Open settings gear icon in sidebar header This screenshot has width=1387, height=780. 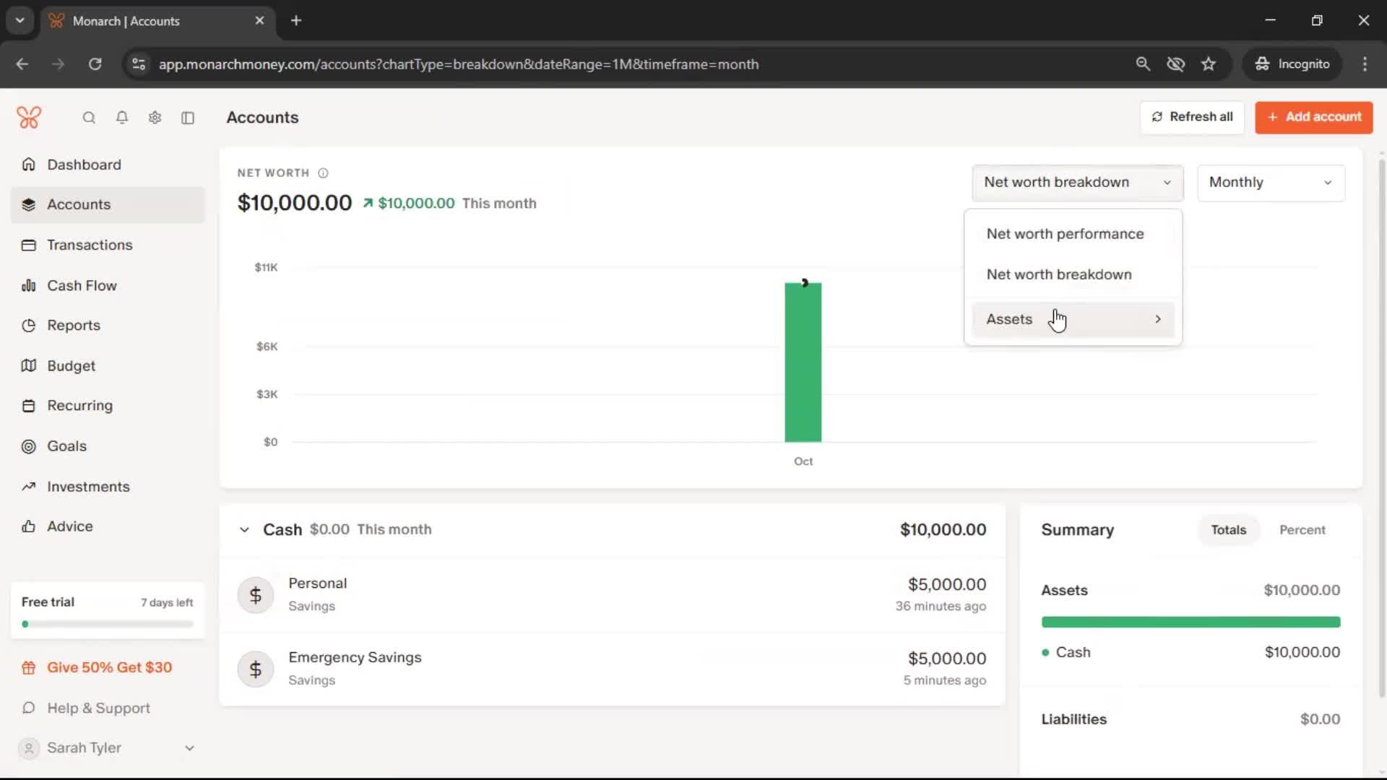tap(155, 118)
